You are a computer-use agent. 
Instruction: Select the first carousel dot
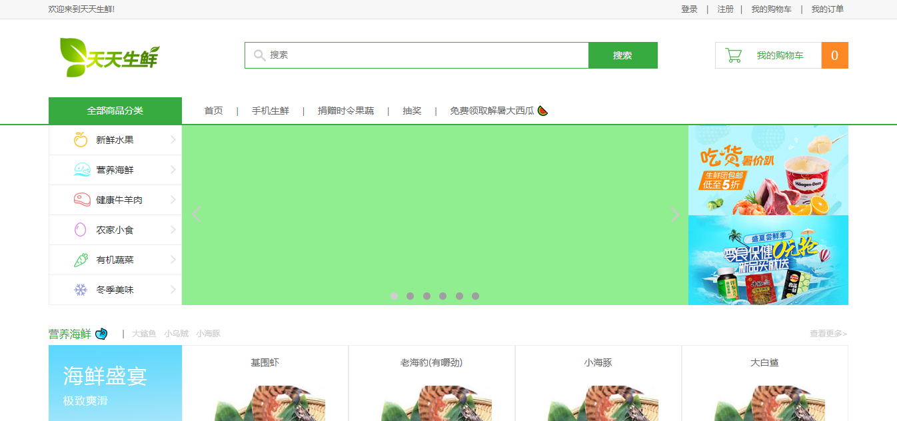395,296
